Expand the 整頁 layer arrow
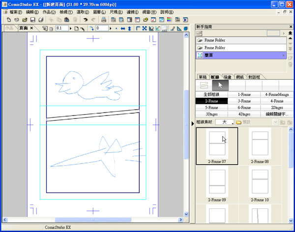The width and height of the screenshot is (295, 232). tap(284, 56)
